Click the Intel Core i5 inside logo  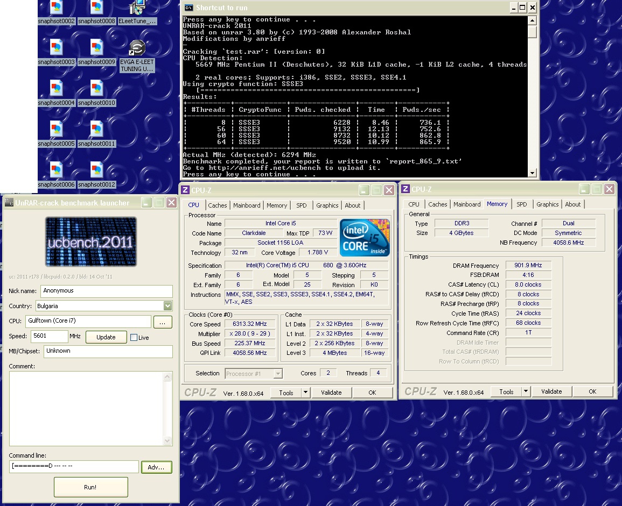point(365,237)
